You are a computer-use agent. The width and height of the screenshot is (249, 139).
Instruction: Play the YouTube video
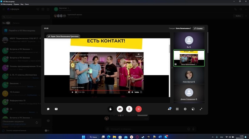pyautogui.click(x=73, y=92)
